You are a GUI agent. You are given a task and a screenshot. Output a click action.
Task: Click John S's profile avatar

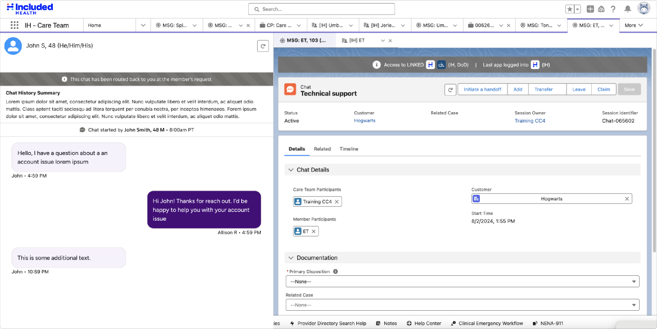[13, 46]
